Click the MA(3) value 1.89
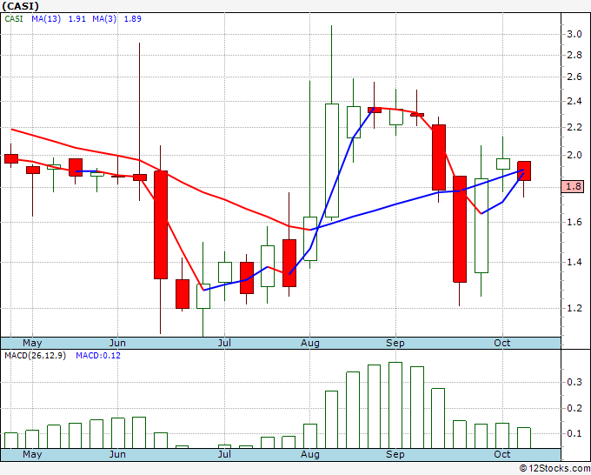591x475 pixels. pos(133,18)
